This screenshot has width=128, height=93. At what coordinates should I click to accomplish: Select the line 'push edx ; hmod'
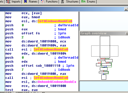pos(36,62)
